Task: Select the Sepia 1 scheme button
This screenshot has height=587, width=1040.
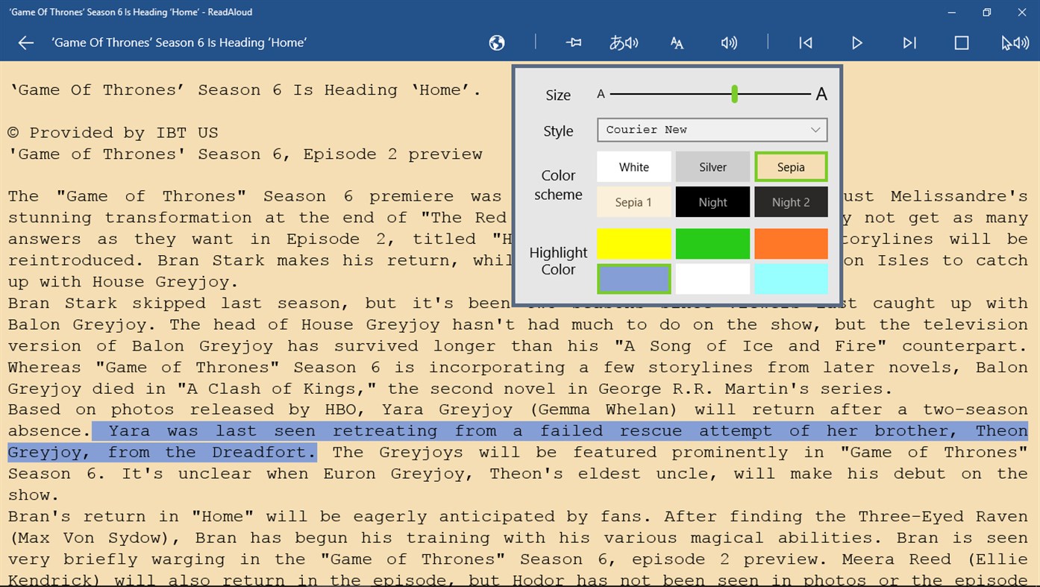Action: pos(633,201)
